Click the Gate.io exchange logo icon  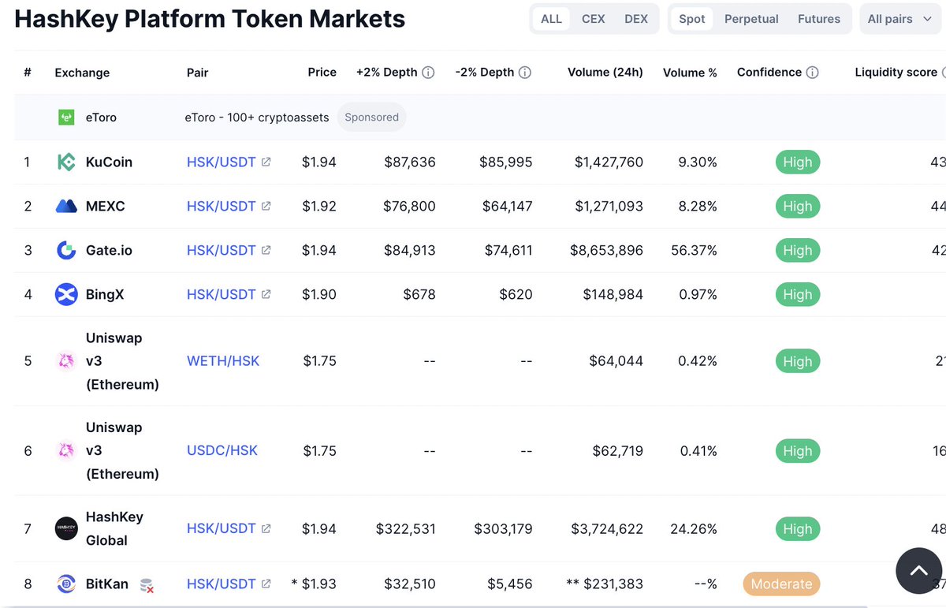point(66,250)
